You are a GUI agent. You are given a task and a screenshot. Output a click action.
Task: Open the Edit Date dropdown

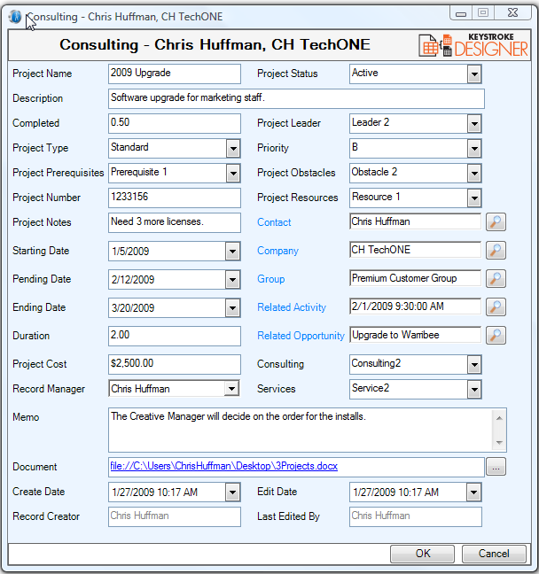[473, 493]
